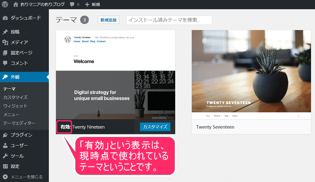Click the blue カスタマイズ button
Viewport: 315px width, 182px height.
[x=155, y=127]
